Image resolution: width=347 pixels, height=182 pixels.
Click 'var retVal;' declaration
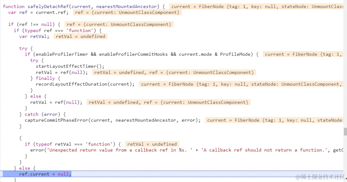point(34,37)
